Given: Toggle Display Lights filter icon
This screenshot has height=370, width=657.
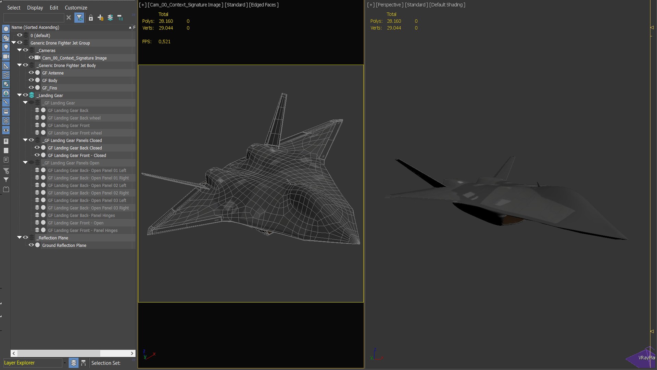Looking at the screenshot, I should tap(6, 47).
